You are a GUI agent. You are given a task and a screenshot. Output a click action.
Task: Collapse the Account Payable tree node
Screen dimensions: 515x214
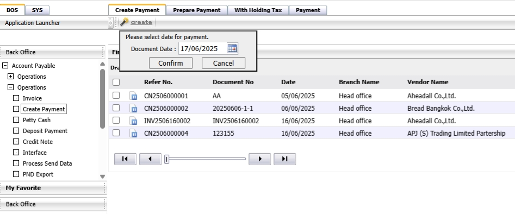point(5,66)
